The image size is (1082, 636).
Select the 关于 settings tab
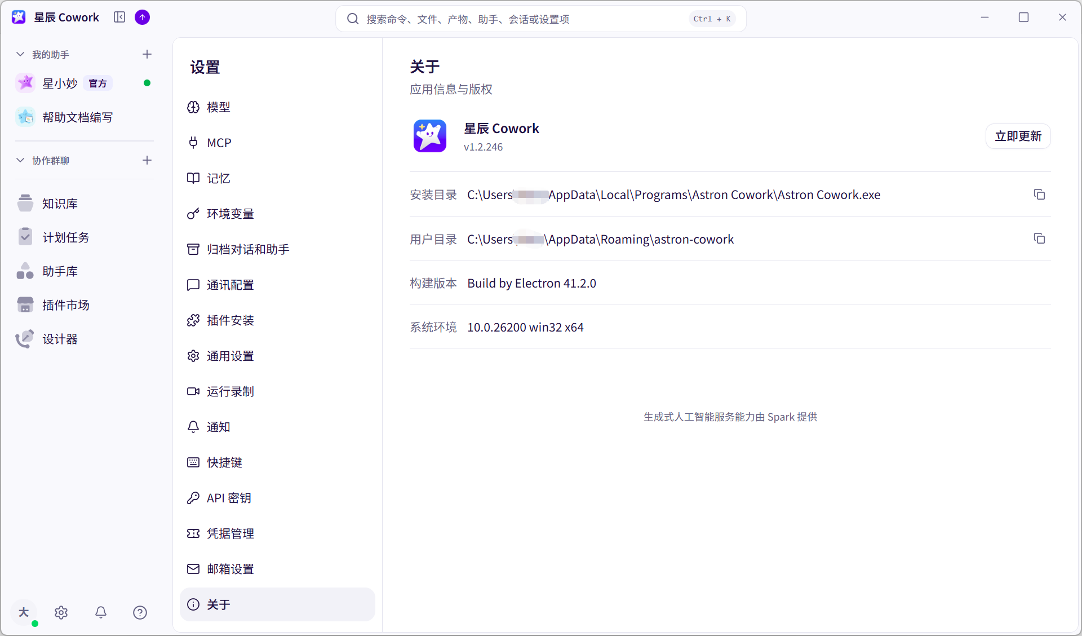coord(277,604)
